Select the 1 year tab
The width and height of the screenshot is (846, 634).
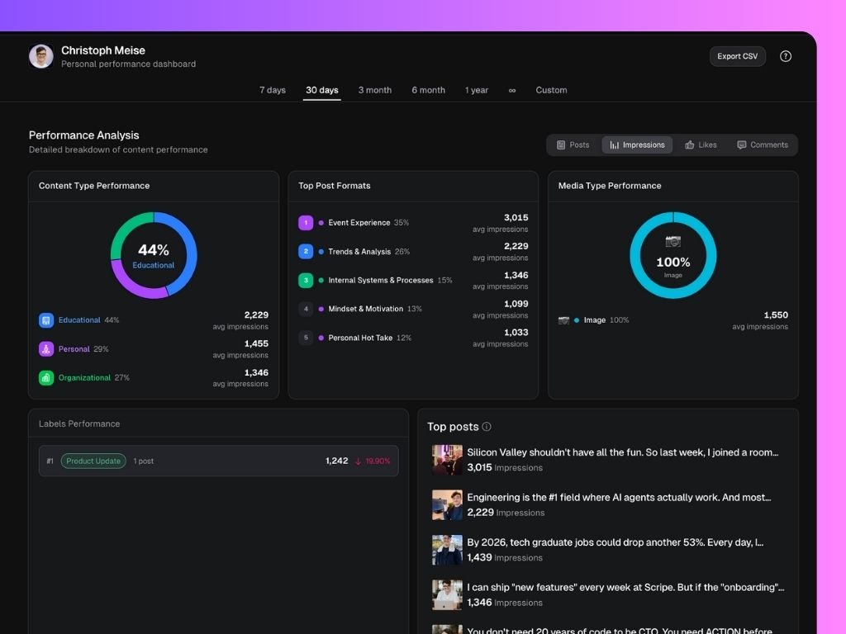pyautogui.click(x=477, y=90)
